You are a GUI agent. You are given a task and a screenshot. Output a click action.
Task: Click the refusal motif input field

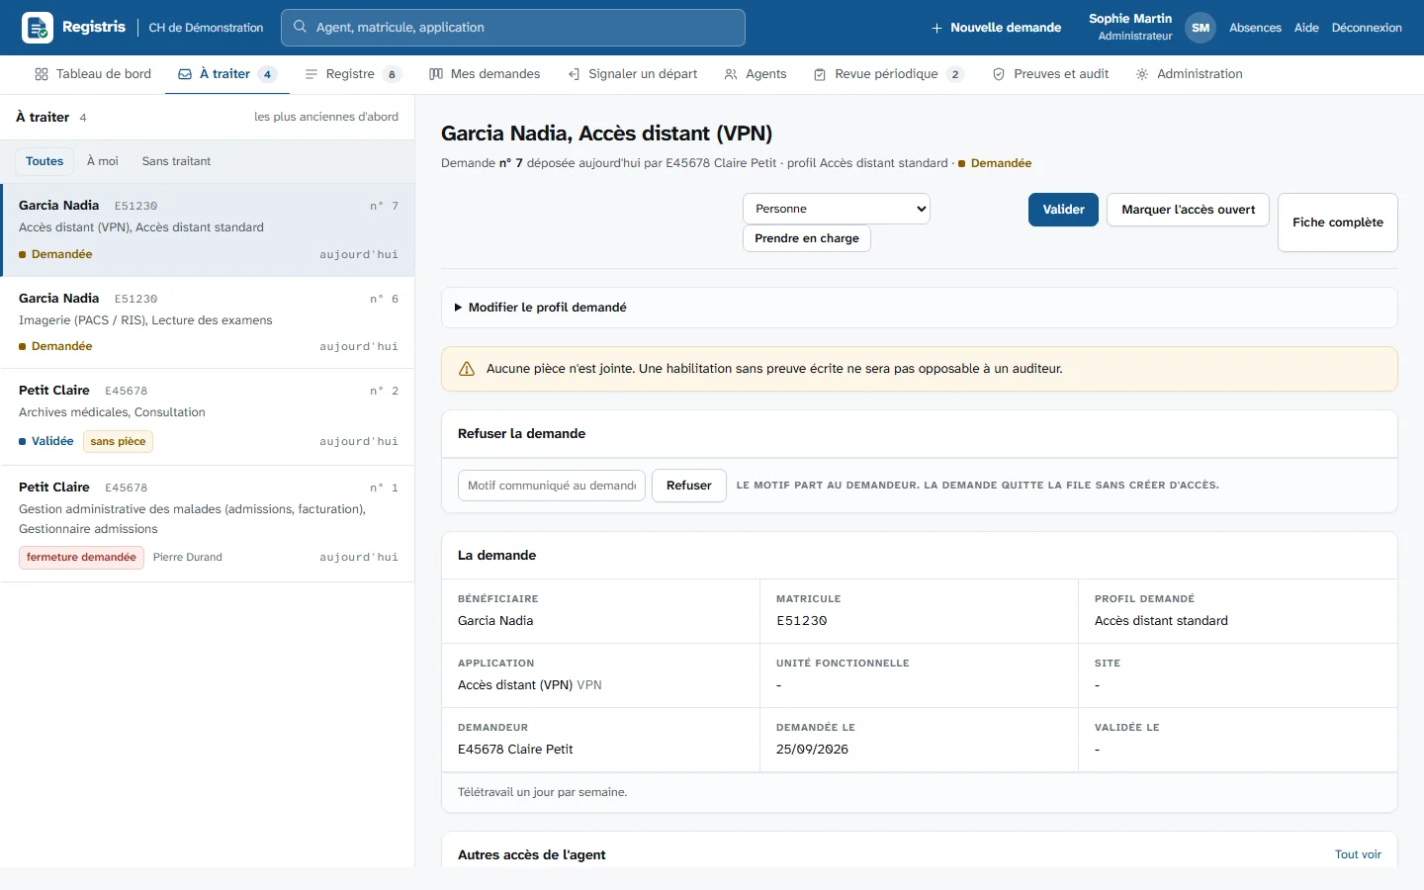coord(552,486)
